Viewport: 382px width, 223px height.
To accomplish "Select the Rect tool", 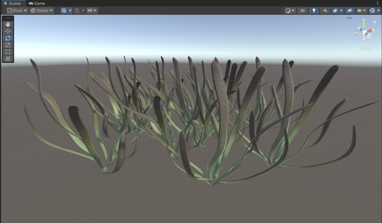I will click(x=8, y=52).
